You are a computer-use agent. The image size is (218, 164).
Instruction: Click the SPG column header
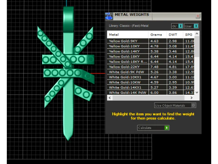188,35
